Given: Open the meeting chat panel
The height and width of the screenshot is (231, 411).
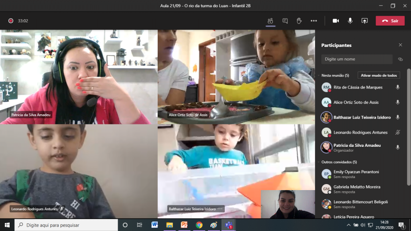Looking at the screenshot, I should click(x=285, y=21).
